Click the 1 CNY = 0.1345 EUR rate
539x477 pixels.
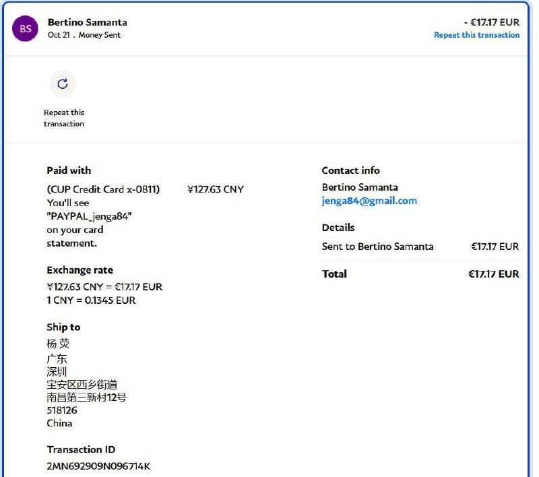click(x=91, y=300)
